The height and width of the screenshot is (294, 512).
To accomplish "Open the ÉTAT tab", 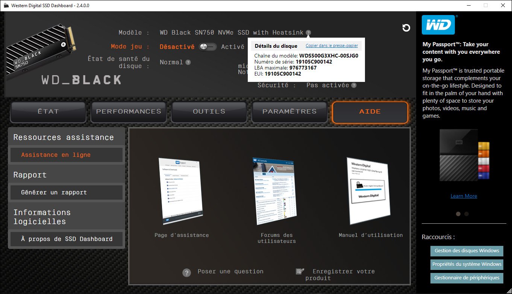I will 48,112.
